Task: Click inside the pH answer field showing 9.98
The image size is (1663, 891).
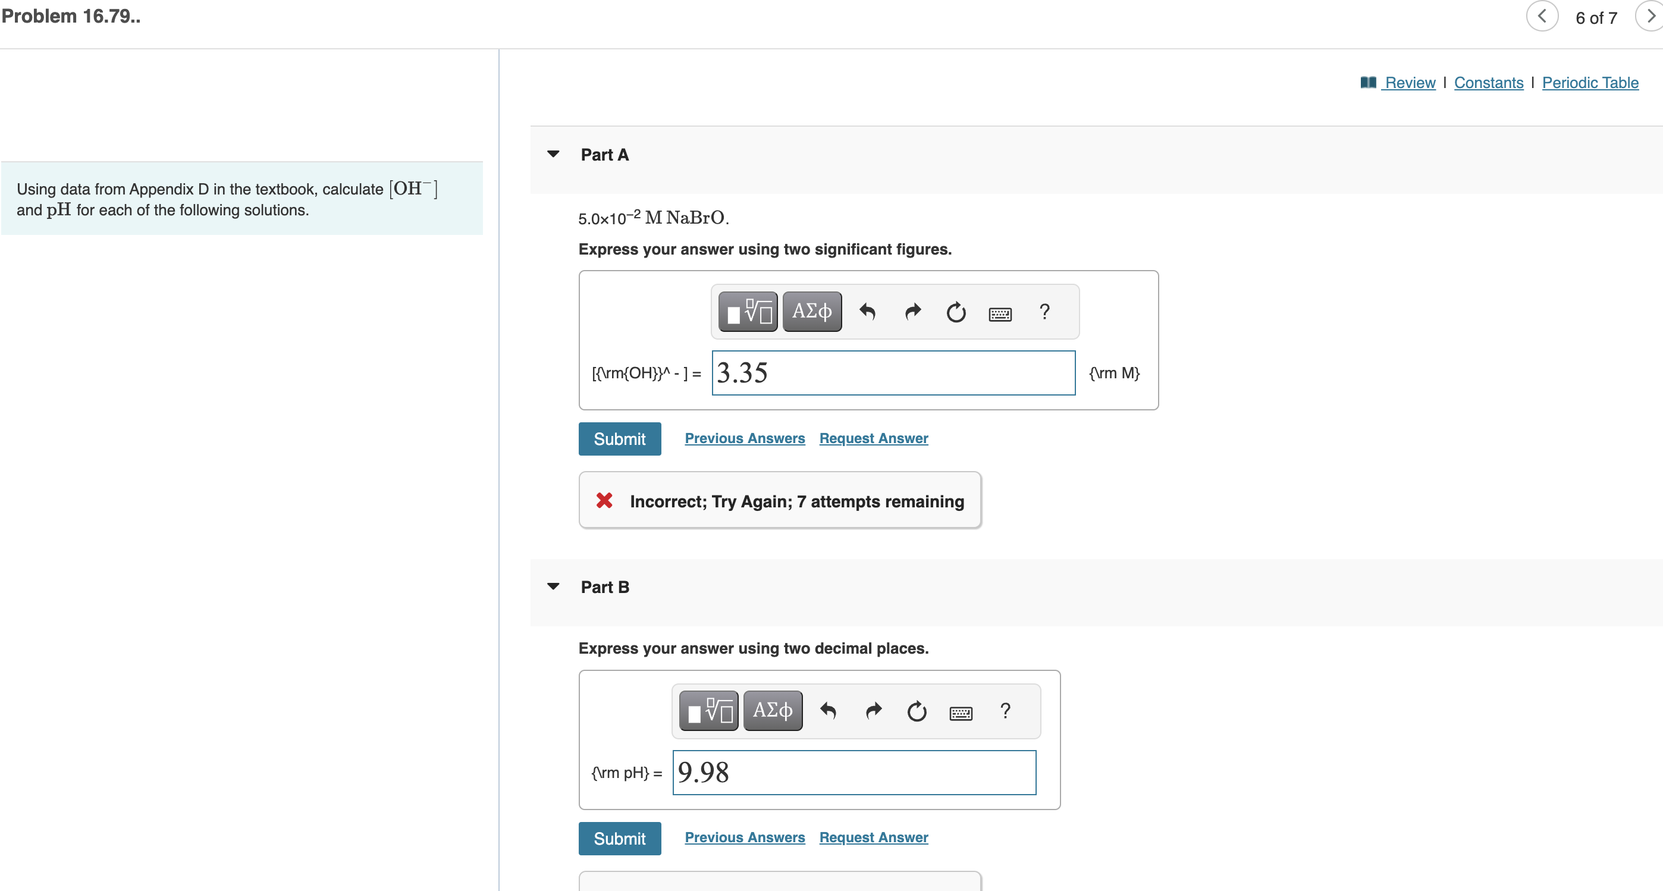Action: click(x=854, y=772)
